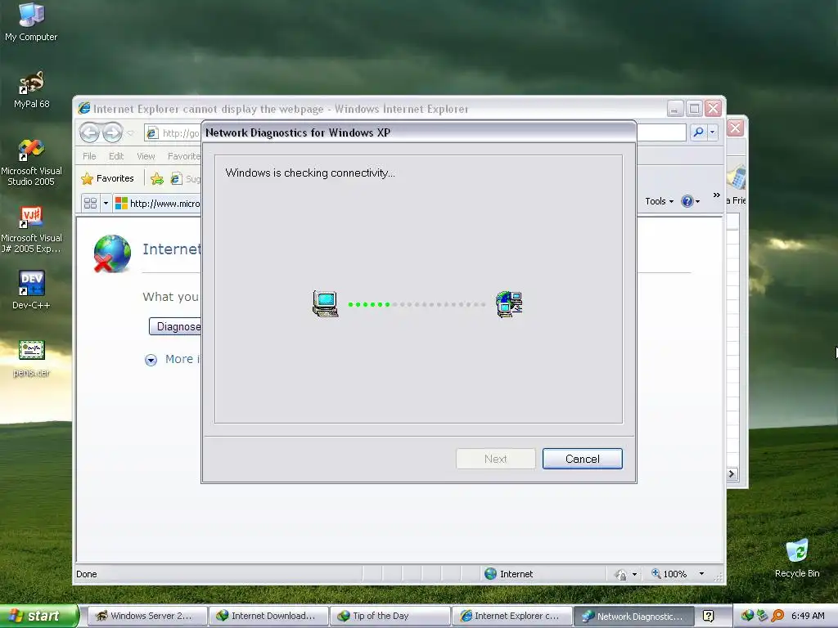The width and height of the screenshot is (838, 628).
Task: Select the .cer certificate file on desktop
Action: click(31, 358)
